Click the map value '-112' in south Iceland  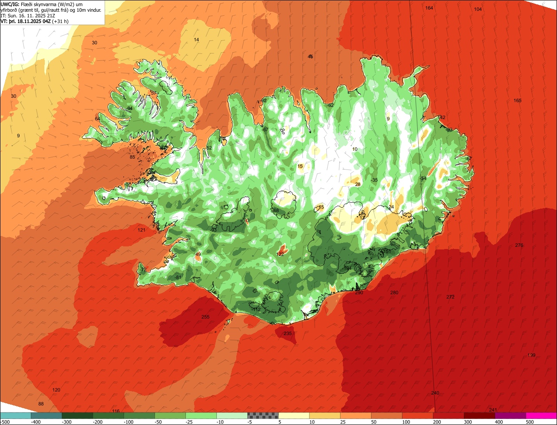(256, 310)
